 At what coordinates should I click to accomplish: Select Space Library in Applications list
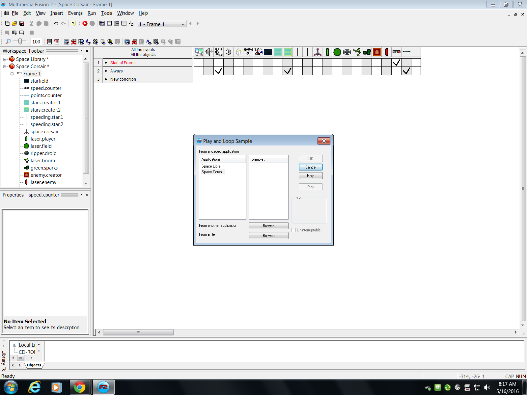coord(212,166)
